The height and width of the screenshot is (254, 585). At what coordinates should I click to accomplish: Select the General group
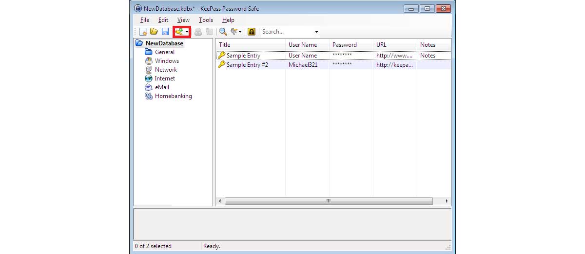tap(165, 52)
